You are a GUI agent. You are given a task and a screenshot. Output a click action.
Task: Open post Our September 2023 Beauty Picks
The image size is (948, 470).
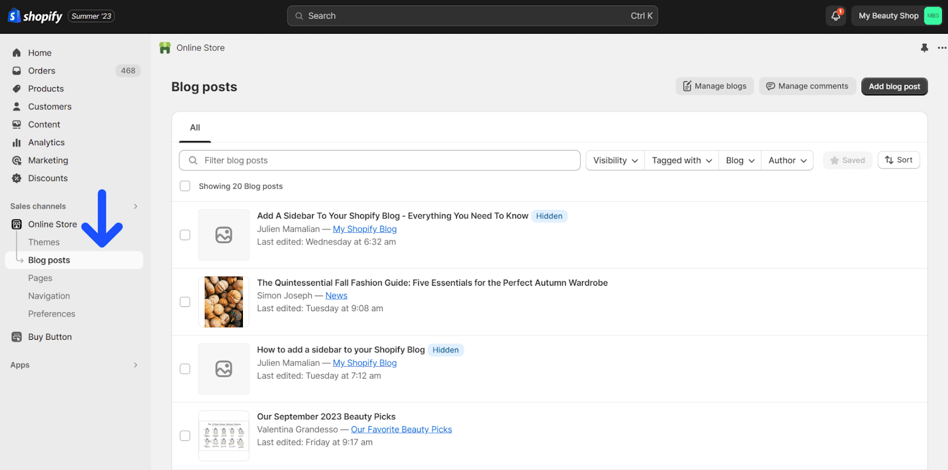coord(326,417)
